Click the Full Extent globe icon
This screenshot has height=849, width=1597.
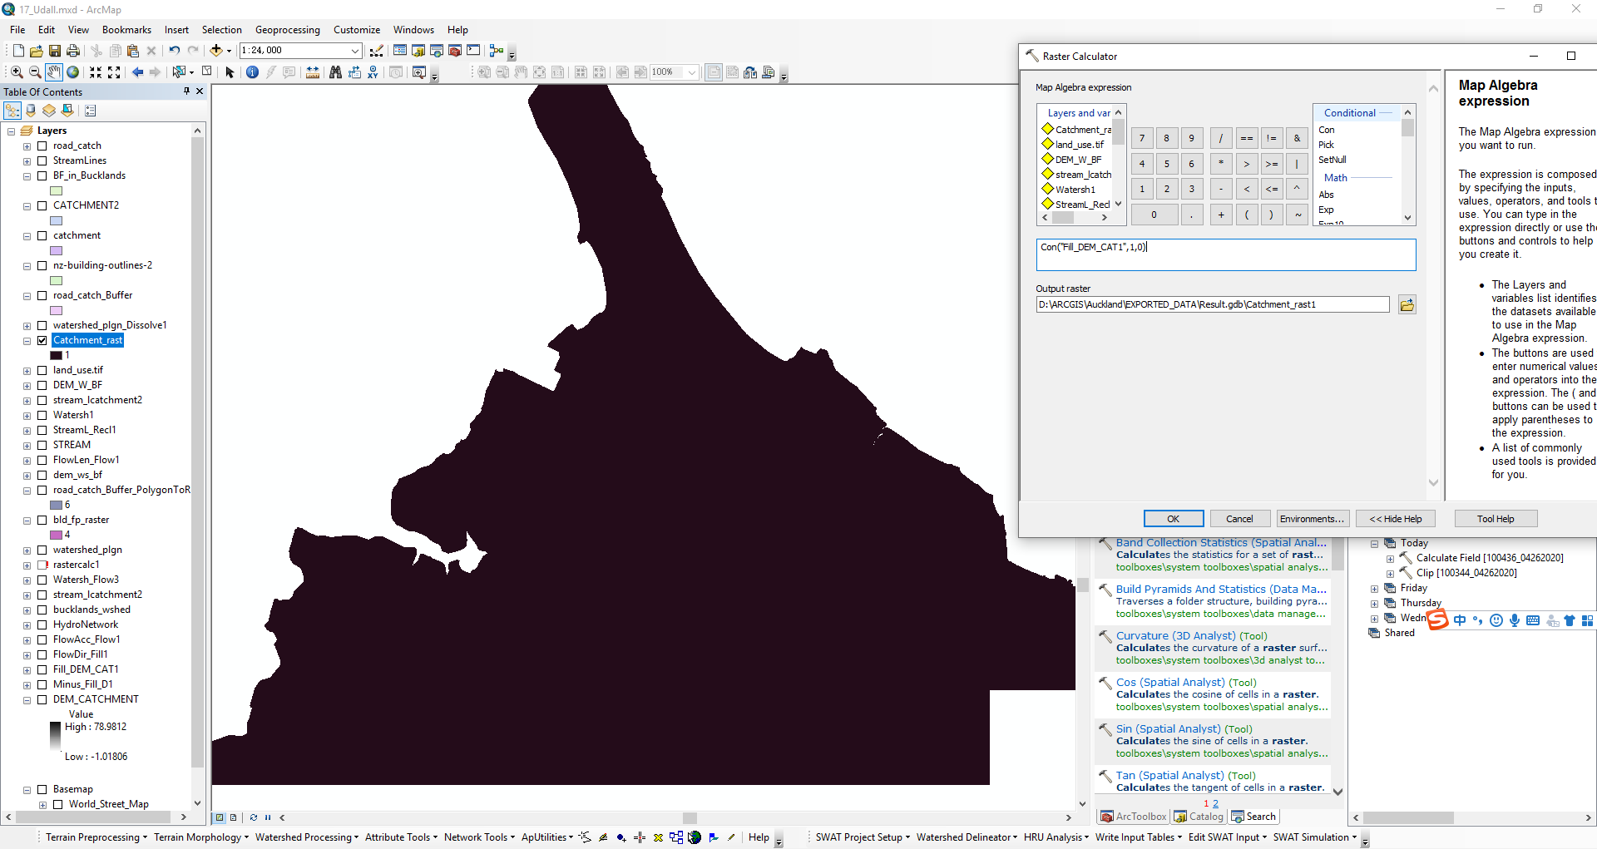point(73,72)
